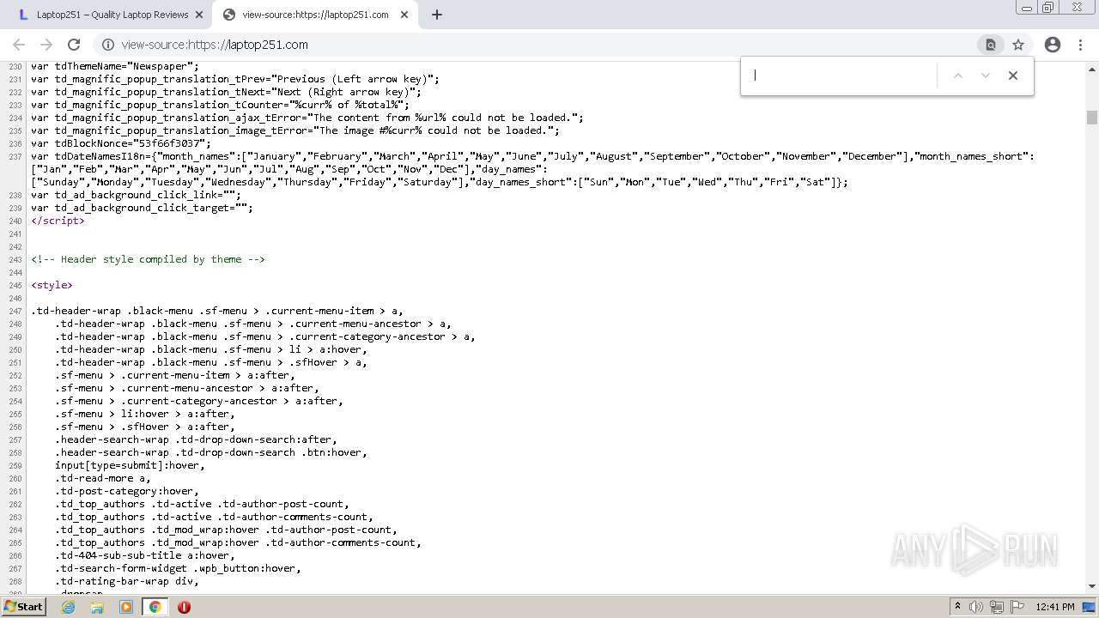Click the .td-active .td-author-post-count line 262
1099x618 pixels.
click(x=202, y=504)
